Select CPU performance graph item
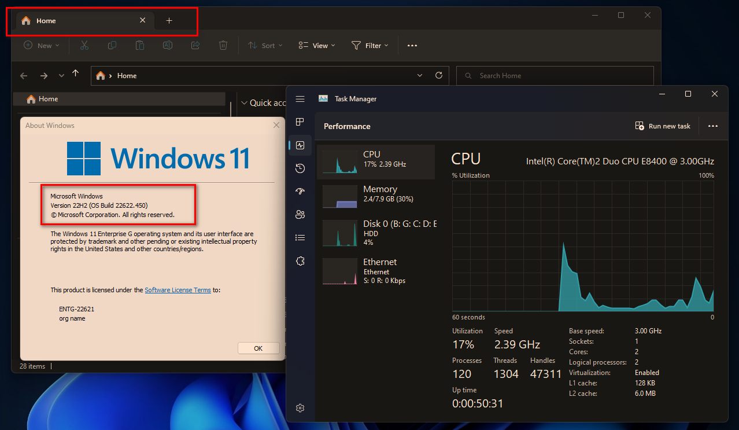Screen dimensions: 739x430 (376, 161)
